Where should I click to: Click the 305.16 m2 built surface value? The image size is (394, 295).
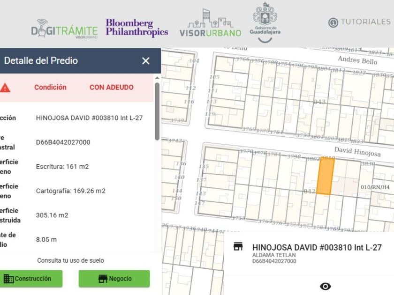click(52, 215)
